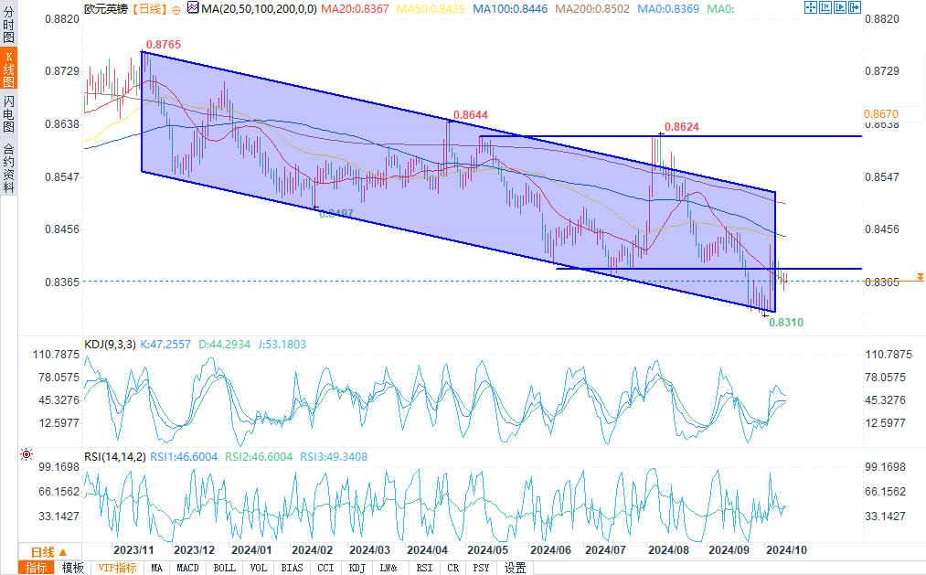Select the 指标 tab at bottom
This screenshot has width=926, height=575.
point(36,568)
